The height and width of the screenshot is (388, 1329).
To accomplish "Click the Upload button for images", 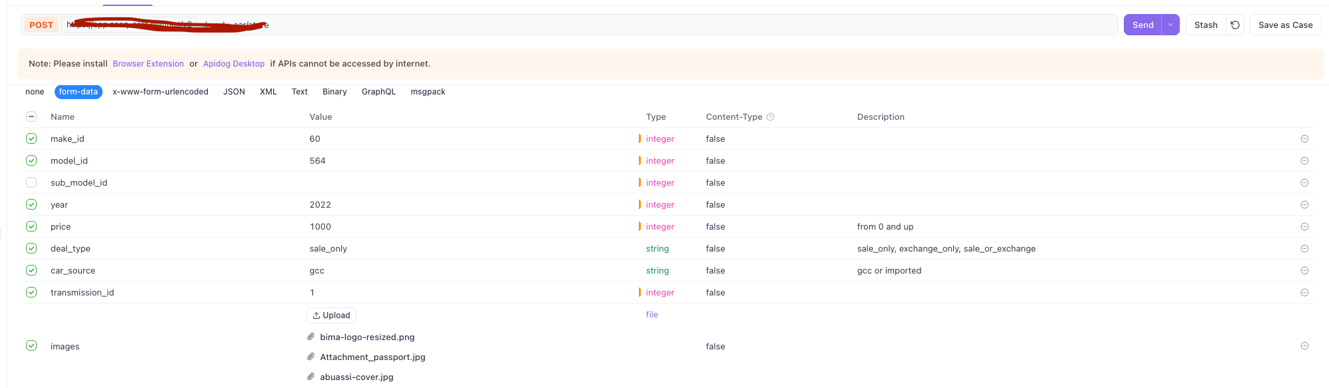I will 331,315.
